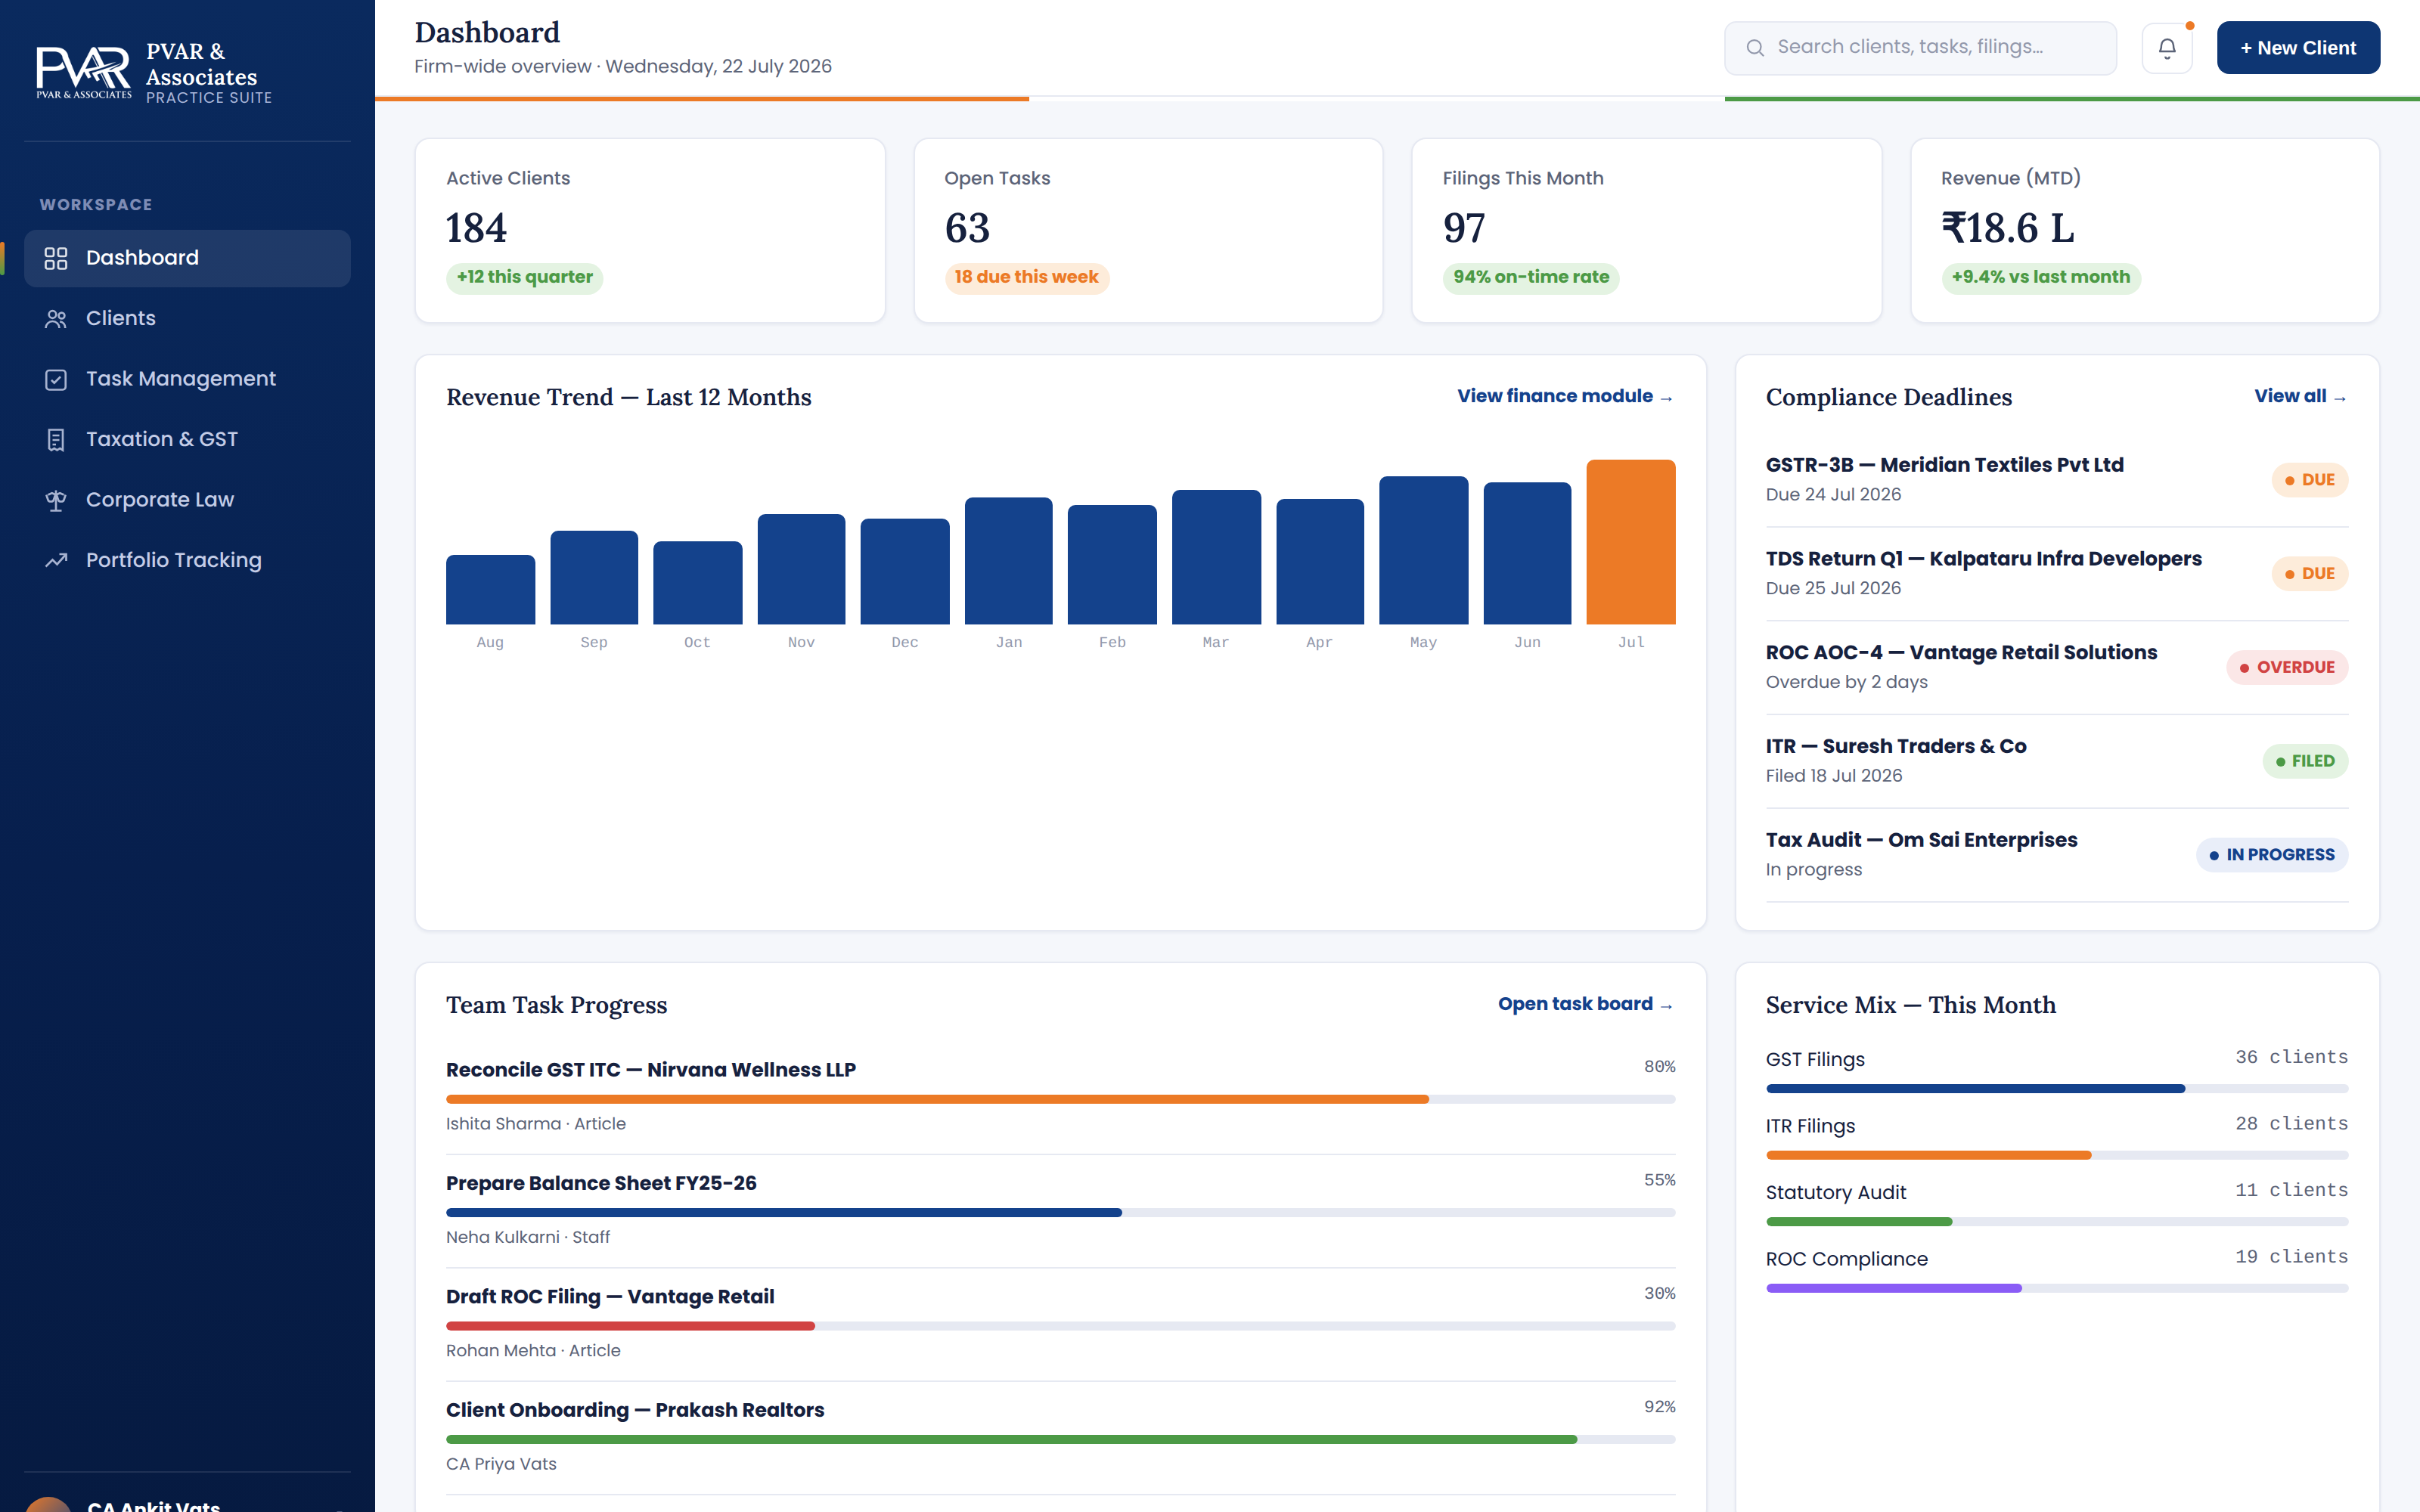Select GSTR-3B — Meridian Textiles Pvt Ltd
Image resolution: width=2420 pixels, height=1512 pixels.
point(2057,480)
